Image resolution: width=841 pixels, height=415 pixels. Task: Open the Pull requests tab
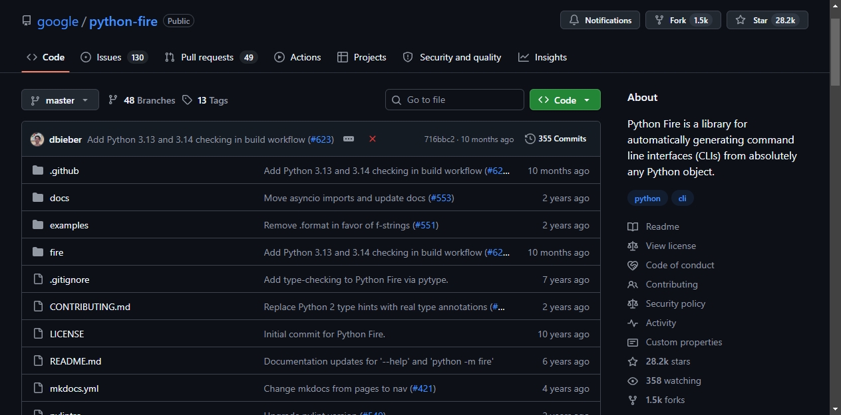pos(210,57)
